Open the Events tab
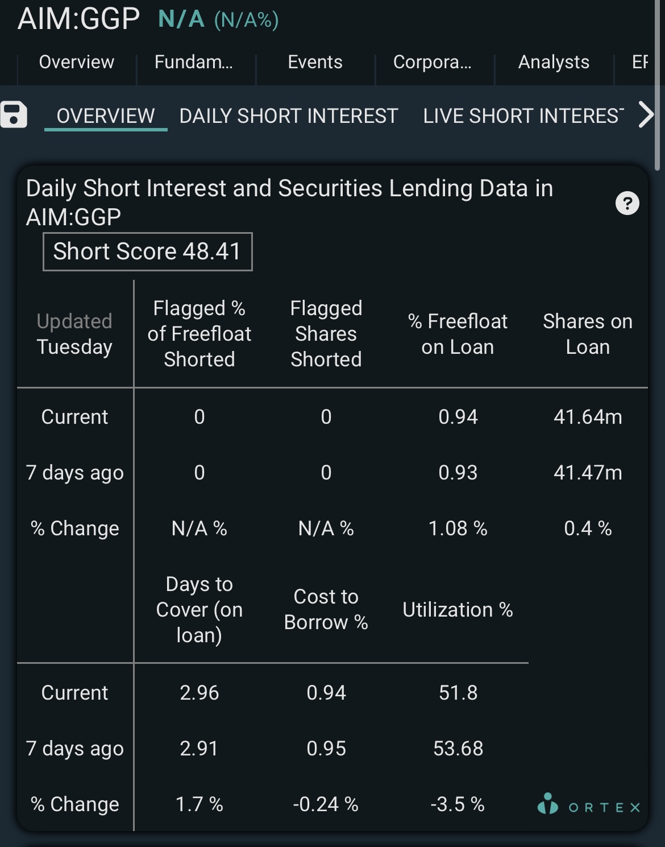 [x=315, y=62]
